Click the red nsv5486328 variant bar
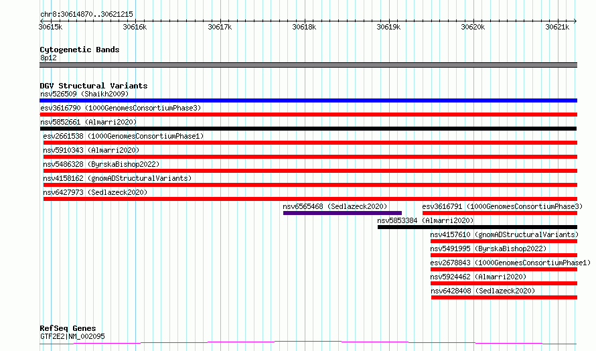 310,171
